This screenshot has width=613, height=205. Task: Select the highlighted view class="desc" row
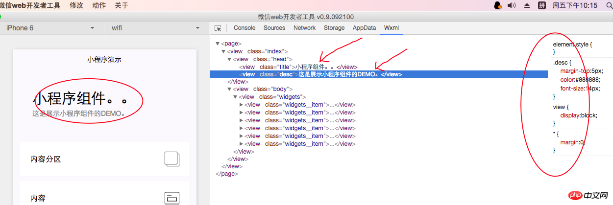point(378,74)
